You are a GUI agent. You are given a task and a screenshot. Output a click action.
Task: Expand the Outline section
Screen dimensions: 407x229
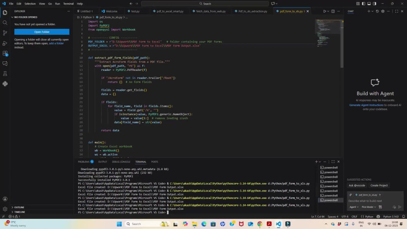pyautogui.click(x=42, y=207)
